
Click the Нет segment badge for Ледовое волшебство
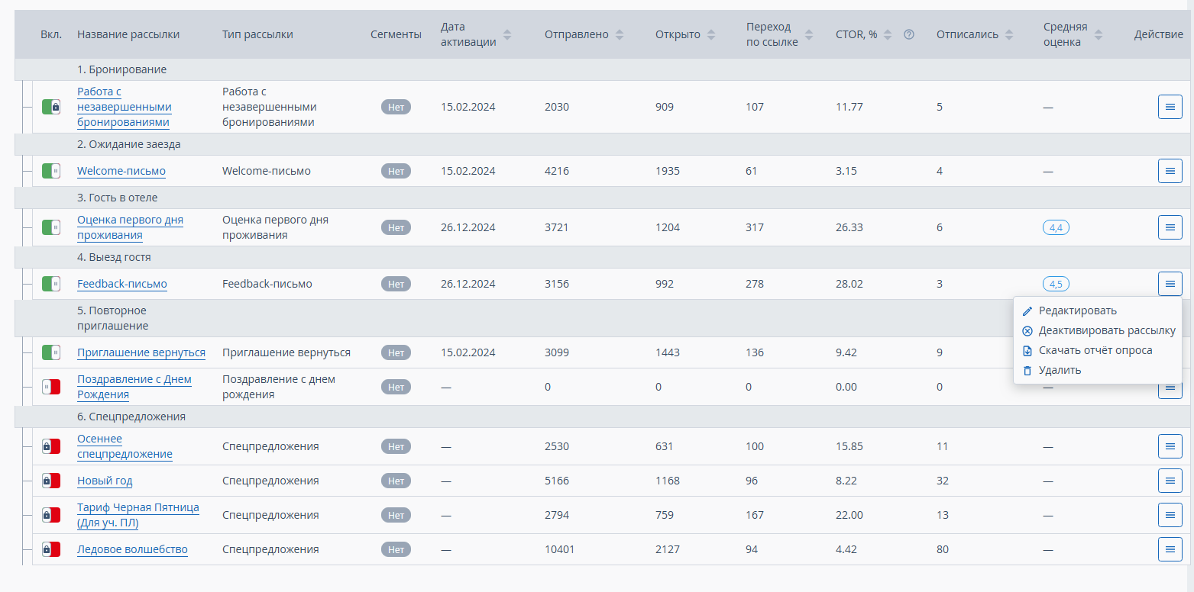396,549
